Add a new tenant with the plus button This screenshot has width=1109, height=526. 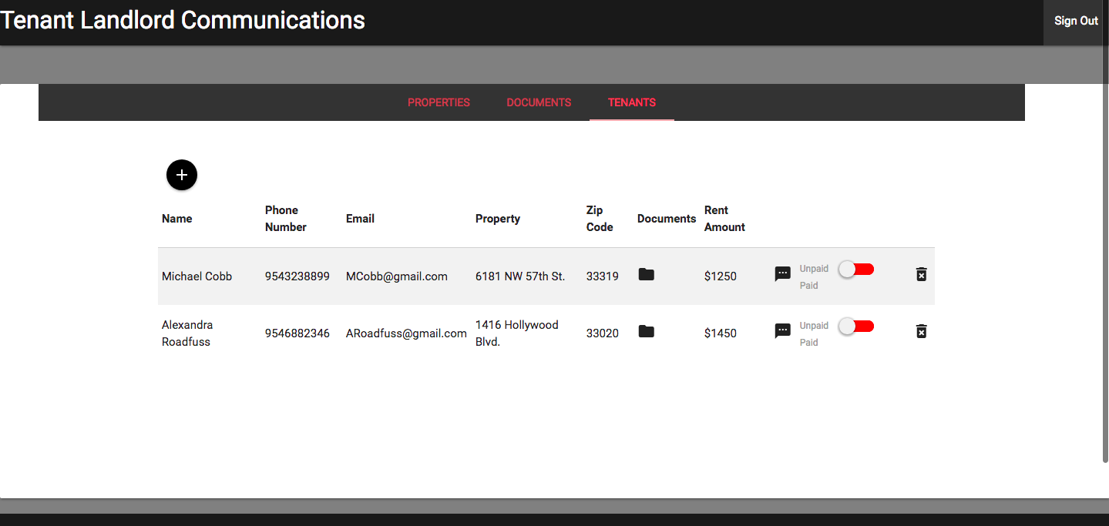point(181,175)
